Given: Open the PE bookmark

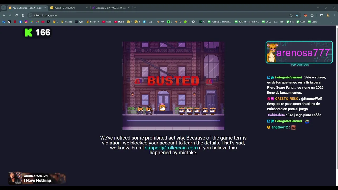Looking at the screenshot, I should 178,22.
